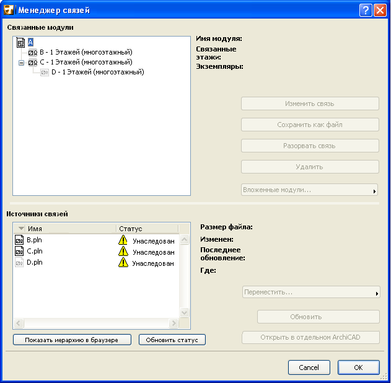Select D - 1 Этажей (многоэтажный) nested module
This screenshot has width=391, height=383.
[98, 72]
